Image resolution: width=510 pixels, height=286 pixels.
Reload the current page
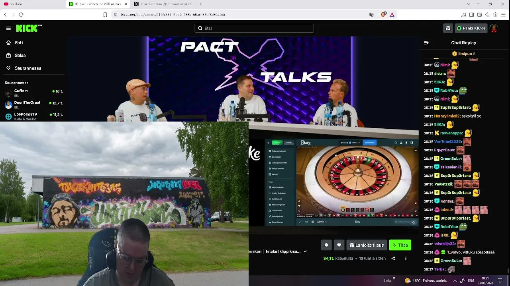click(x=21, y=15)
